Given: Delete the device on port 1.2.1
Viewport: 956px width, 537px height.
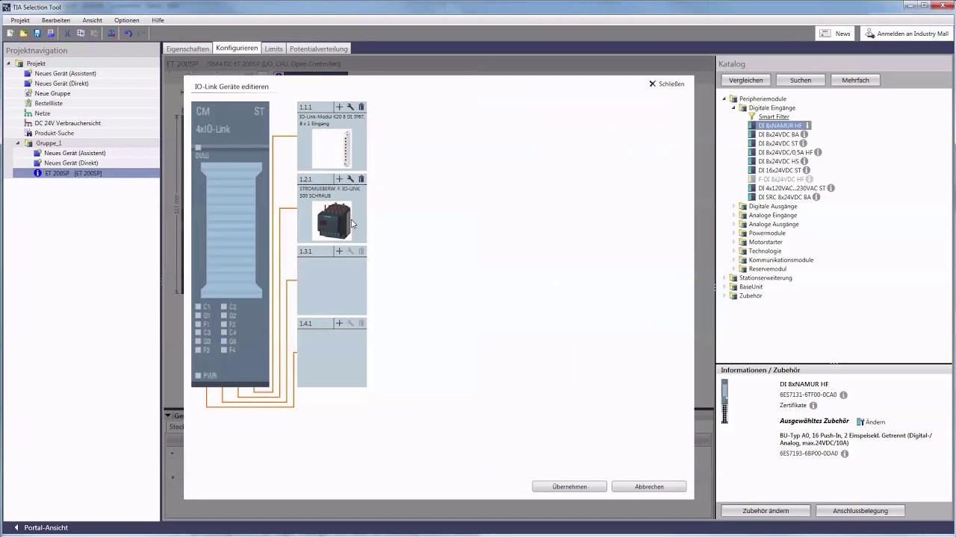Looking at the screenshot, I should click(361, 179).
